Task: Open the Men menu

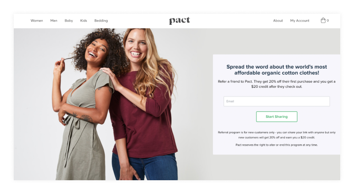Action: click(54, 21)
